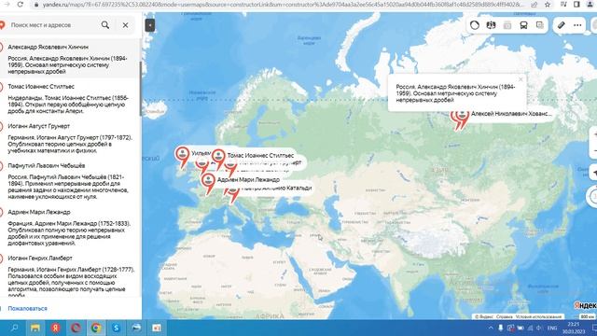Viewport: 597px width, 336px height.
Task: Close the Хинчин info balloon on the map
Action: point(521,79)
